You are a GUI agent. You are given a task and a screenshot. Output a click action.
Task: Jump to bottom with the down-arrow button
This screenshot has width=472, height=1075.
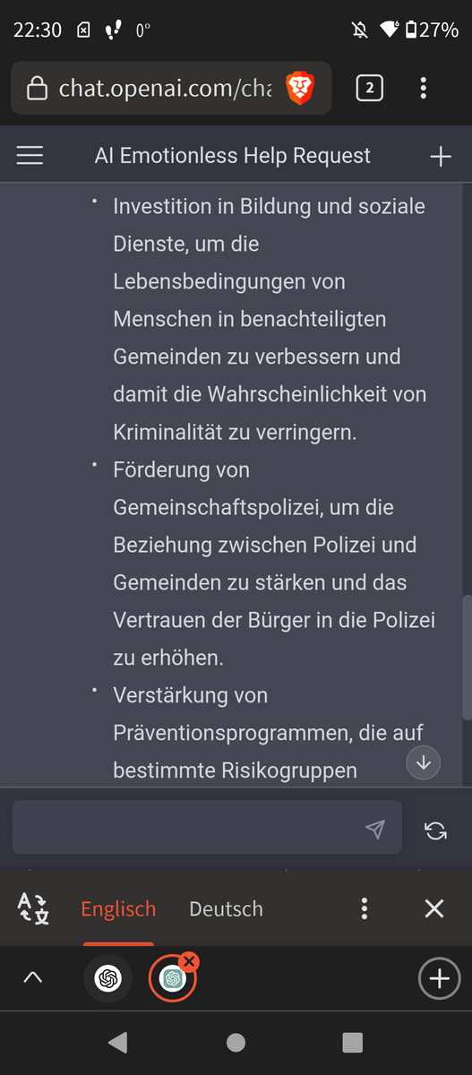click(424, 762)
